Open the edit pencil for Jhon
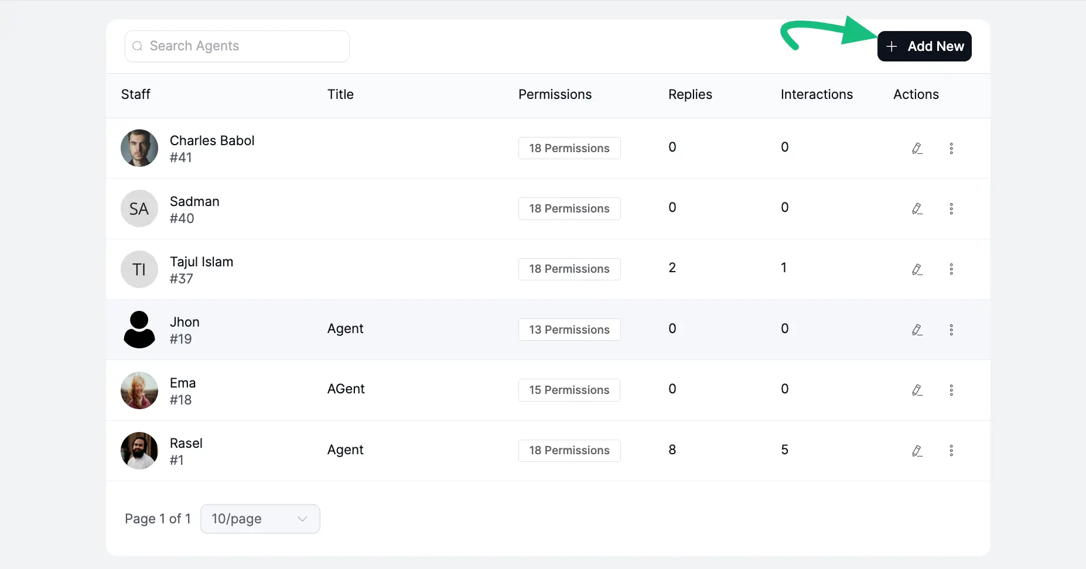The image size is (1086, 569). pos(917,330)
